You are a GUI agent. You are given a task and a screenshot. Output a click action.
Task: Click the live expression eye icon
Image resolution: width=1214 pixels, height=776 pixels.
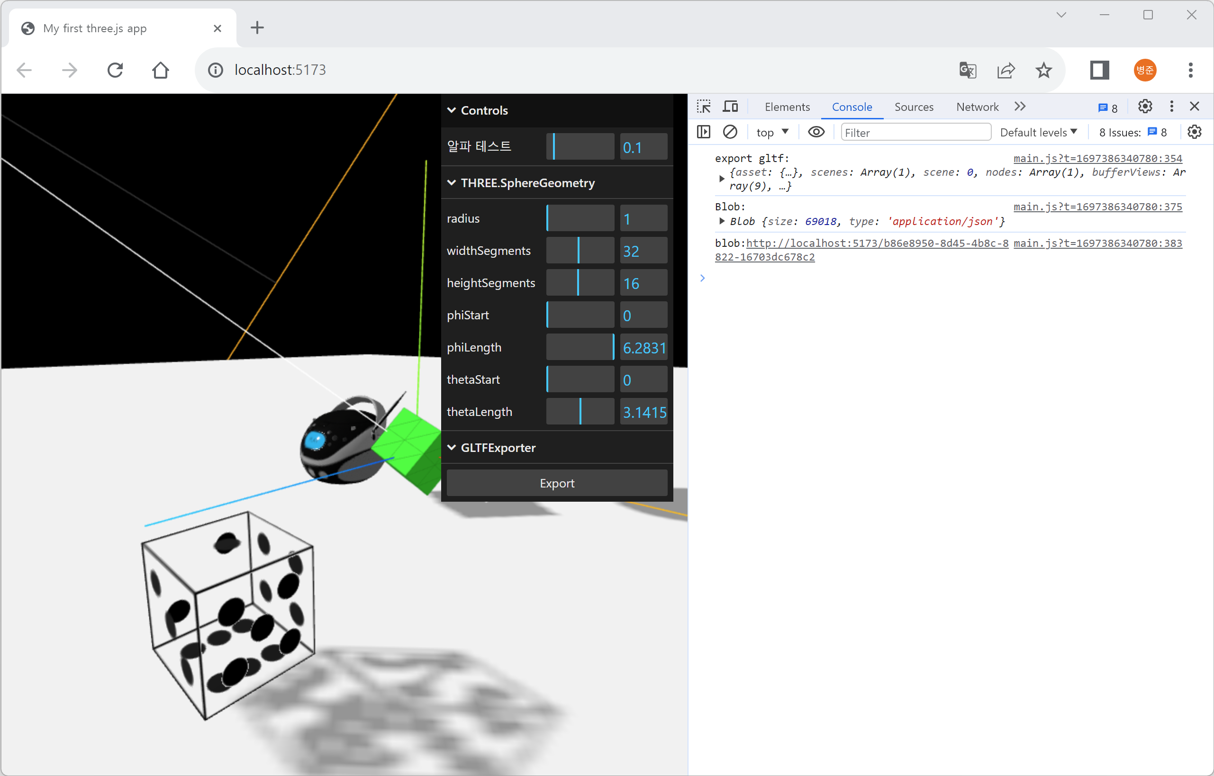[x=815, y=132]
